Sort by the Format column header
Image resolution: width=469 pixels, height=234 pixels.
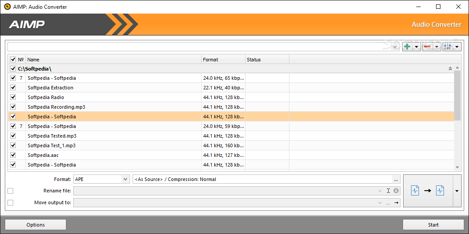click(223, 60)
